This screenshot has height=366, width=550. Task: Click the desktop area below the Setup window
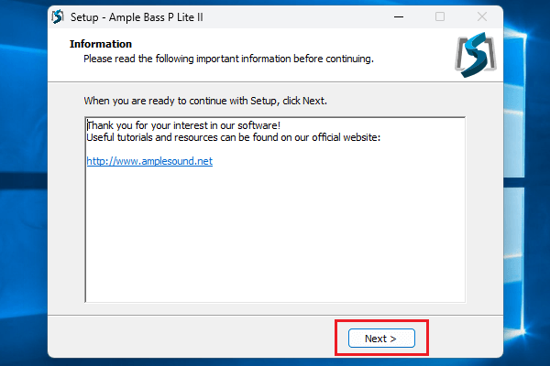click(x=275, y=361)
